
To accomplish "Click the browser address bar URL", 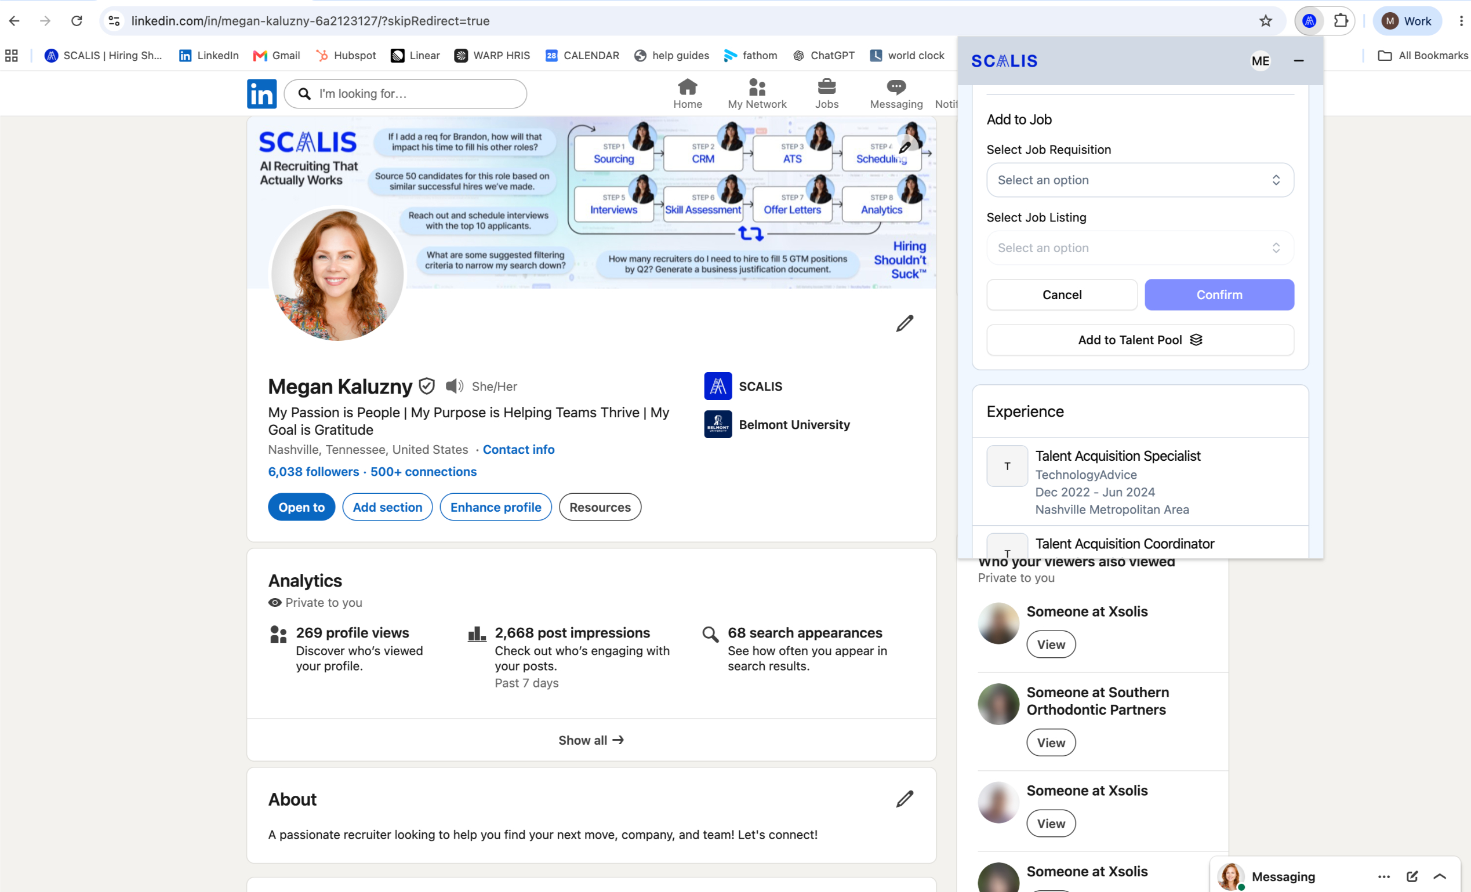I will [310, 21].
